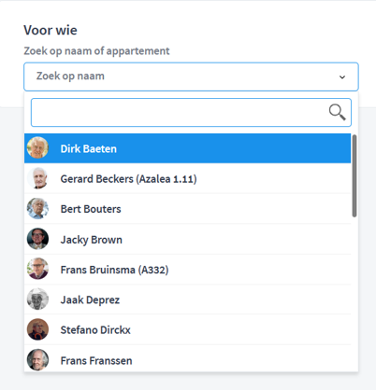Viewport: 376px width, 390px height.
Task: Click Jaak Deprez's black-and-white avatar
Action: [x=37, y=299]
